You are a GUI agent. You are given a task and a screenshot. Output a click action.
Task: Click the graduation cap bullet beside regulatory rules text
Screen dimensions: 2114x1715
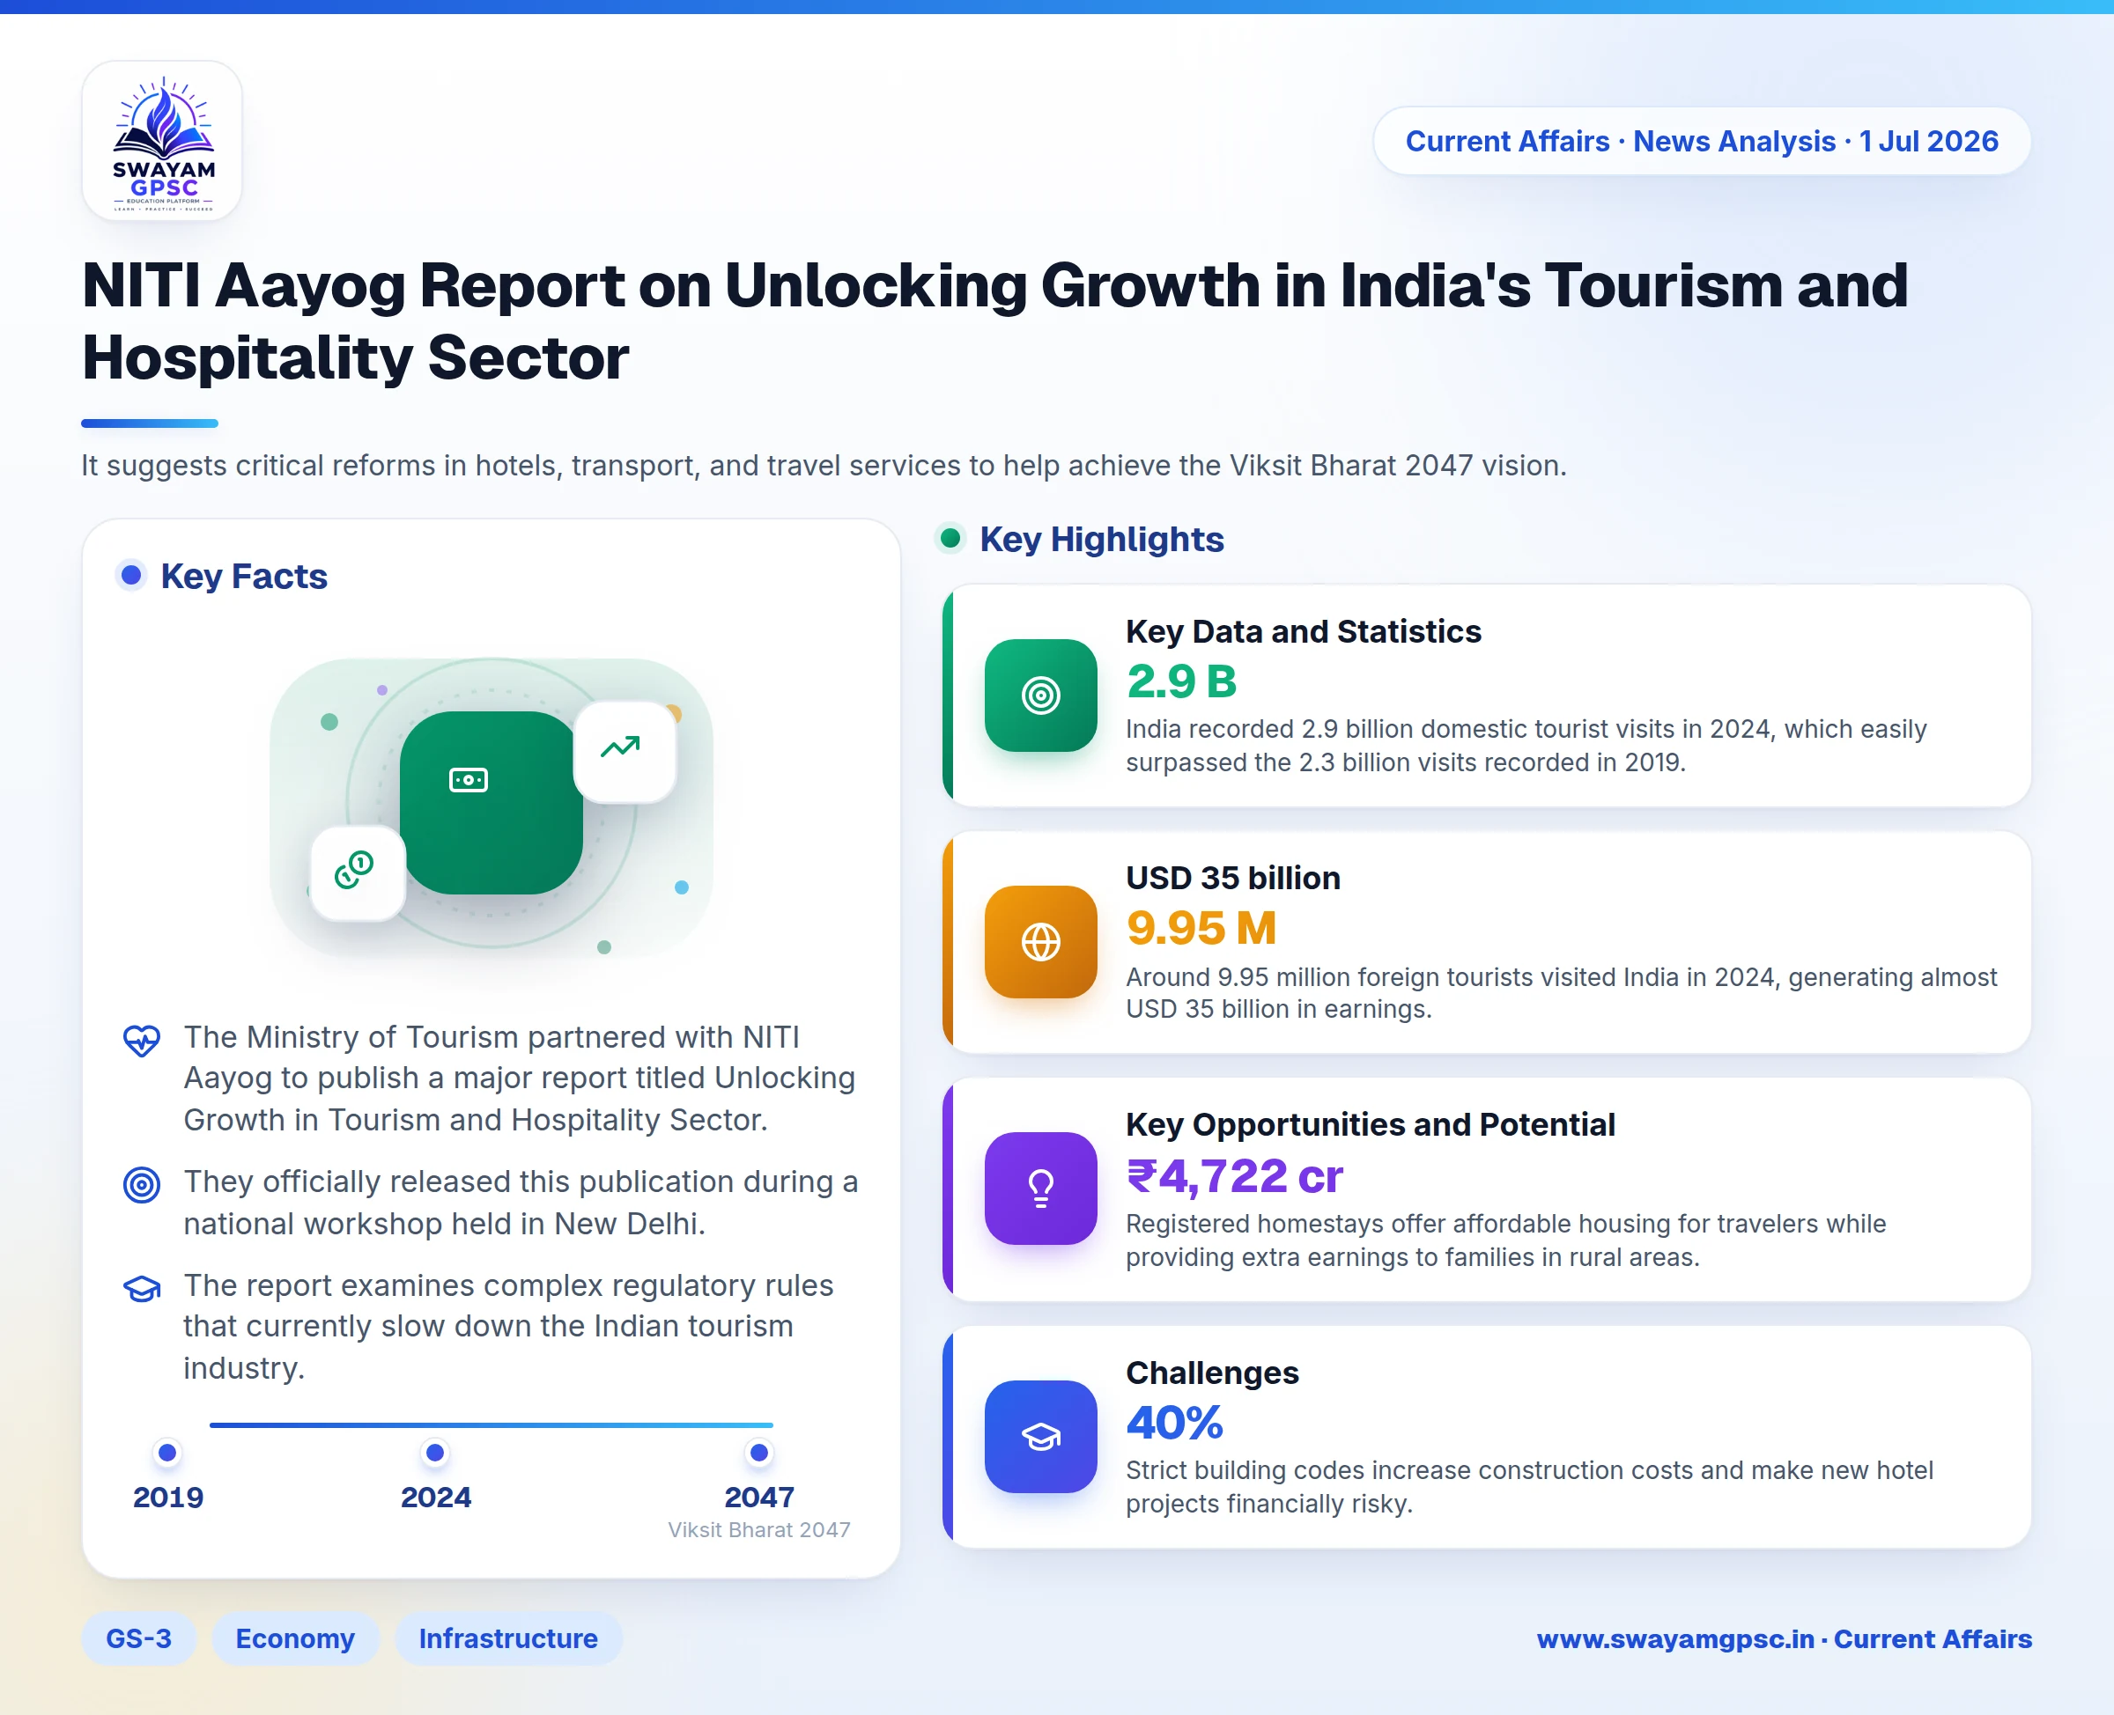pyautogui.click(x=141, y=1287)
